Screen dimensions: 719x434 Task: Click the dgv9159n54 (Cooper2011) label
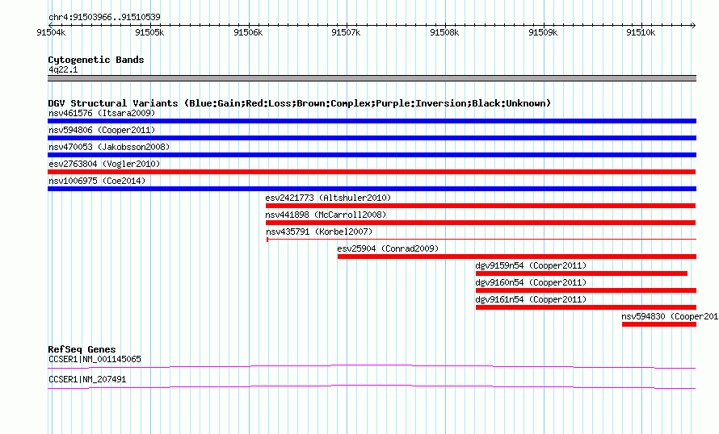pos(531,265)
